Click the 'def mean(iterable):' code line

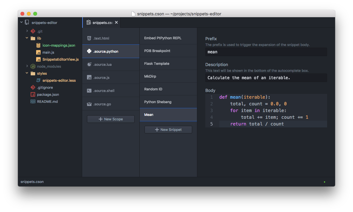(x=245, y=97)
